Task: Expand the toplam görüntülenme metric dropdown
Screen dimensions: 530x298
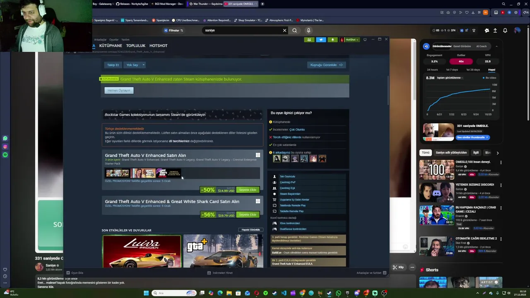Action: (449, 78)
